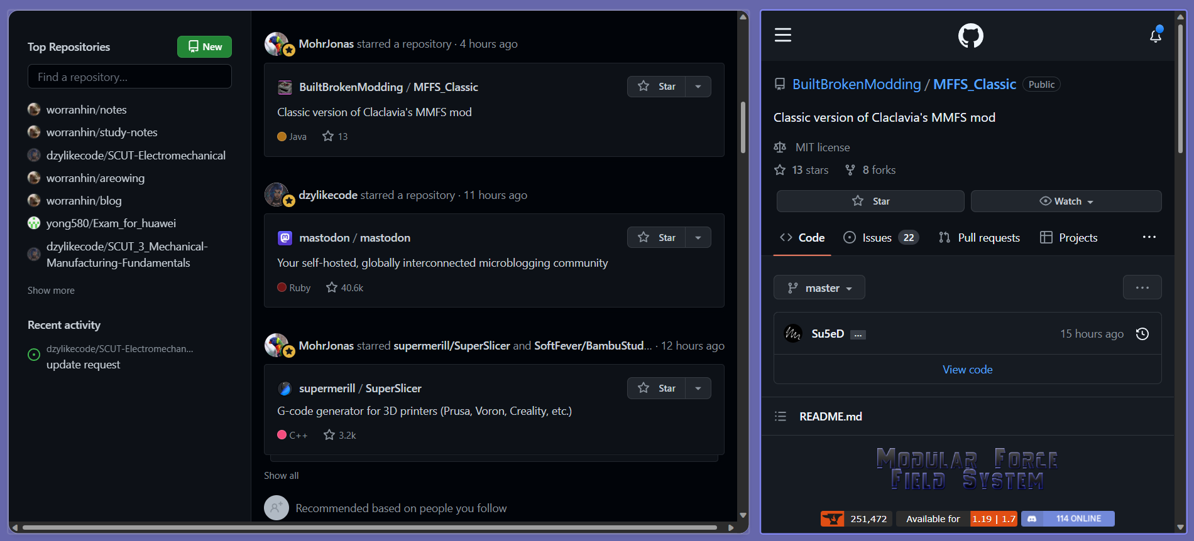
Task: Click the star count icon showing 3.2k
Action: pyautogui.click(x=329, y=435)
